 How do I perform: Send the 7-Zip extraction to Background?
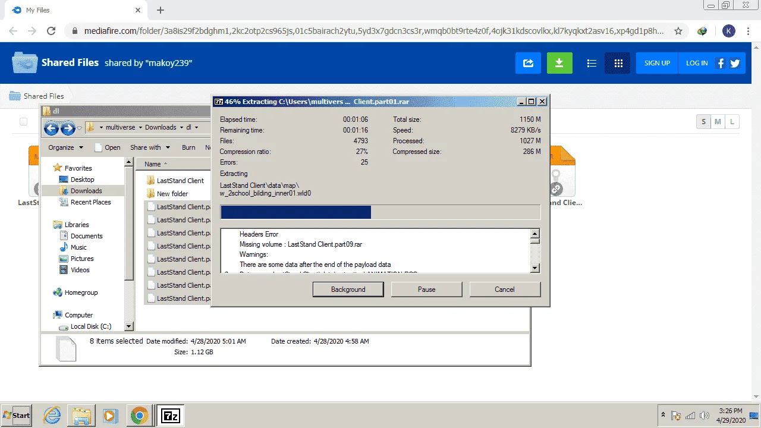(x=348, y=289)
